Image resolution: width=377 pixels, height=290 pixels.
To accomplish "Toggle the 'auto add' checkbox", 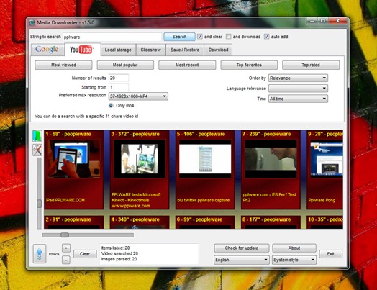I will (267, 37).
